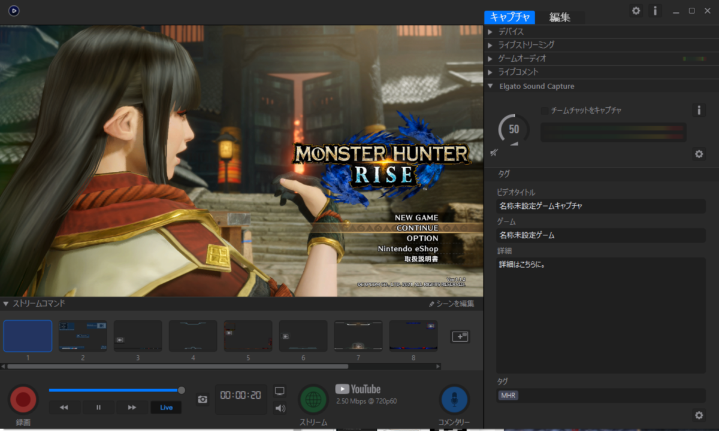Click the YouTube streaming service logo
The image size is (719, 431).
point(358,389)
